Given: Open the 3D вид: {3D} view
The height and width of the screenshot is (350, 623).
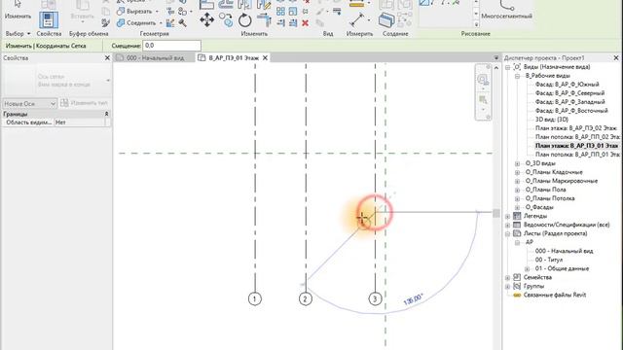Looking at the screenshot, I should pos(552,119).
